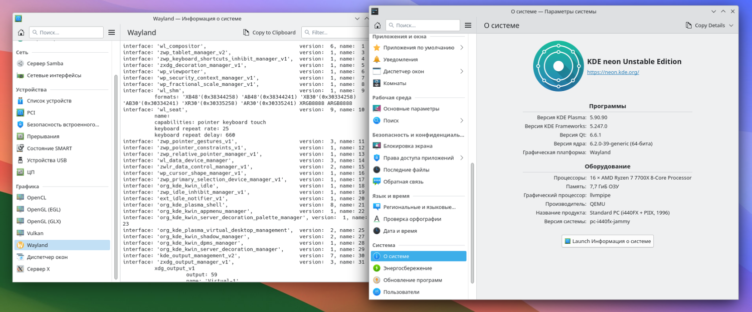Click the Filter field in Wayland page
Image resolution: width=752 pixels, height=312 pixels.
click(335, 32)
